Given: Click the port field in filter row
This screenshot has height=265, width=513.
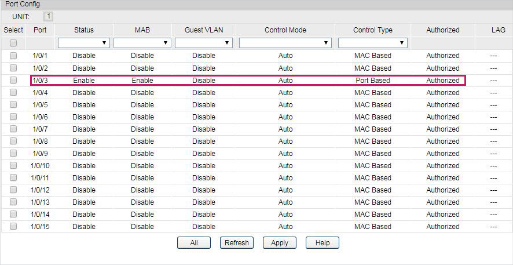Looking at the screenshot, I should tap(40, 43).
